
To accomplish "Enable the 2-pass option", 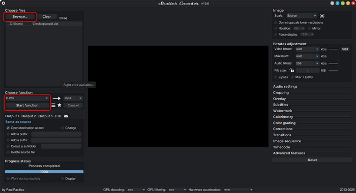I will click(x=276, y=77).
